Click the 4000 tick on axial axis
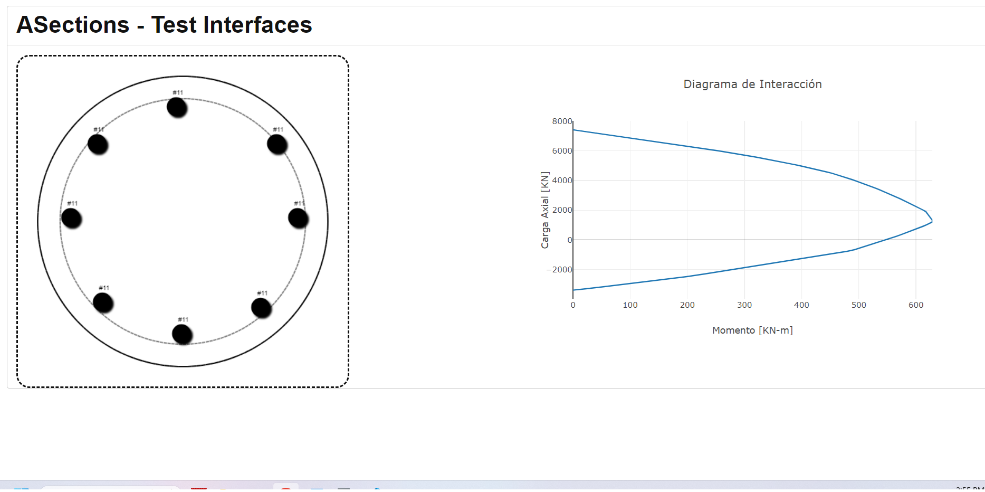Image resolution: width=985 pixels, height=492 pixels. click(x=562, y=181)
